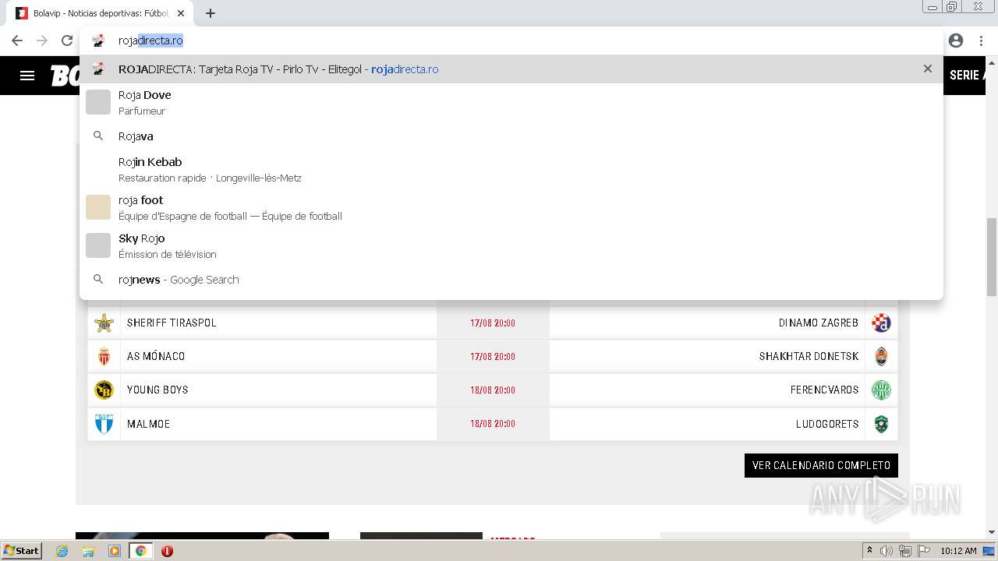The image size is (998, 561).
Task: Open the Windows Start menu
Action: [x=21, y=551]
